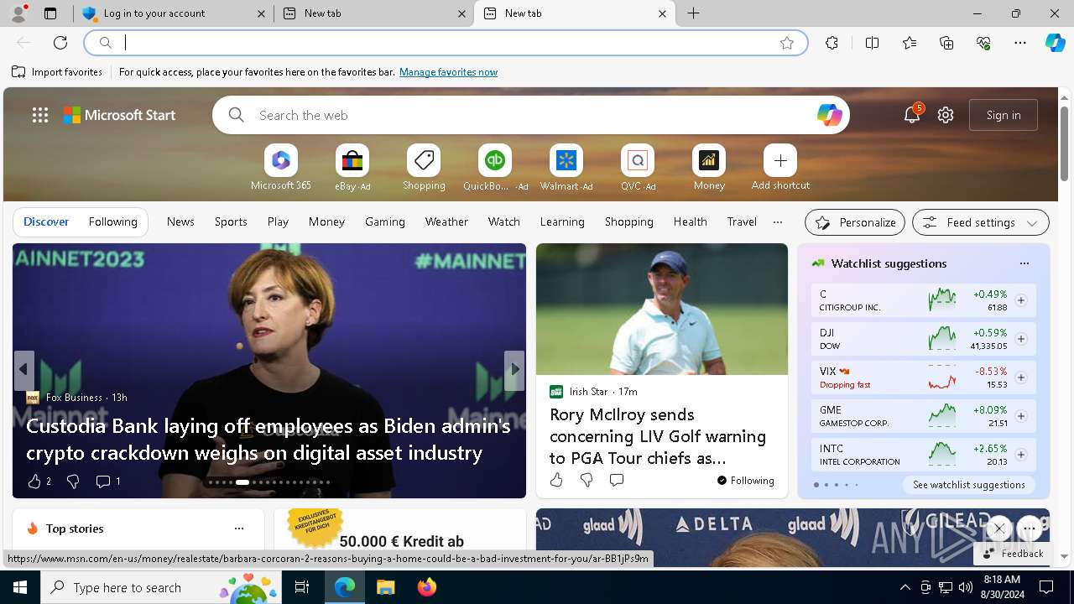Open Browser essentials heart icon
The image size is (1074, 604).
click(983, 43)
